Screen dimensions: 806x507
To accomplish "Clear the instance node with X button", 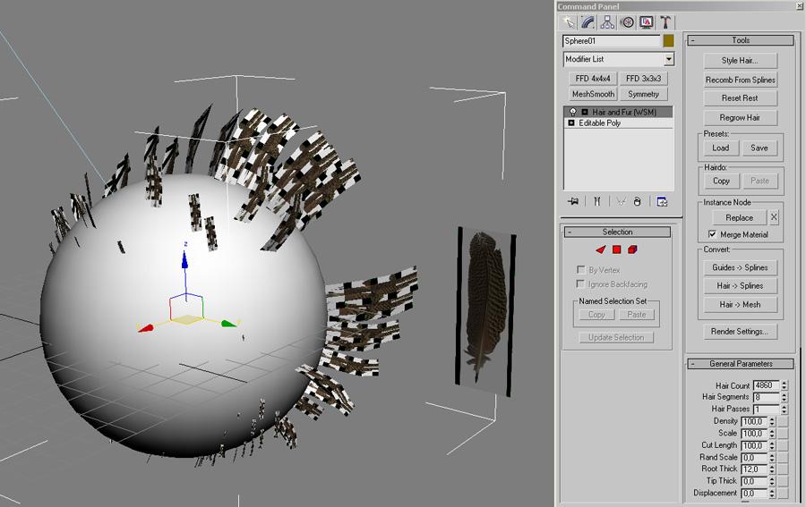I will (x=774, y=217).
